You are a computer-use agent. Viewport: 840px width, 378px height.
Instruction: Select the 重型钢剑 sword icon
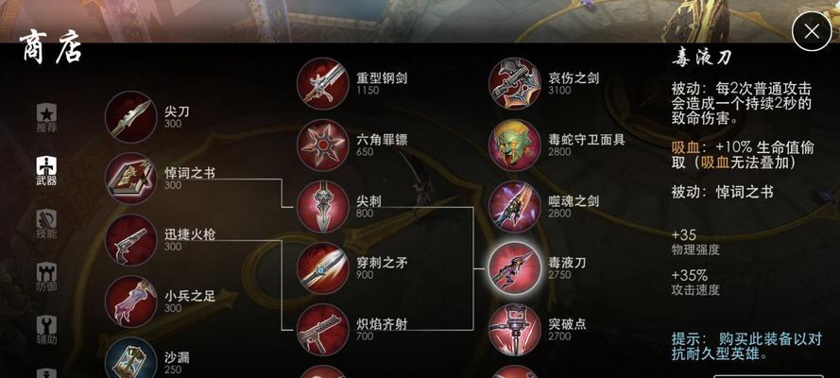point(322,83)
